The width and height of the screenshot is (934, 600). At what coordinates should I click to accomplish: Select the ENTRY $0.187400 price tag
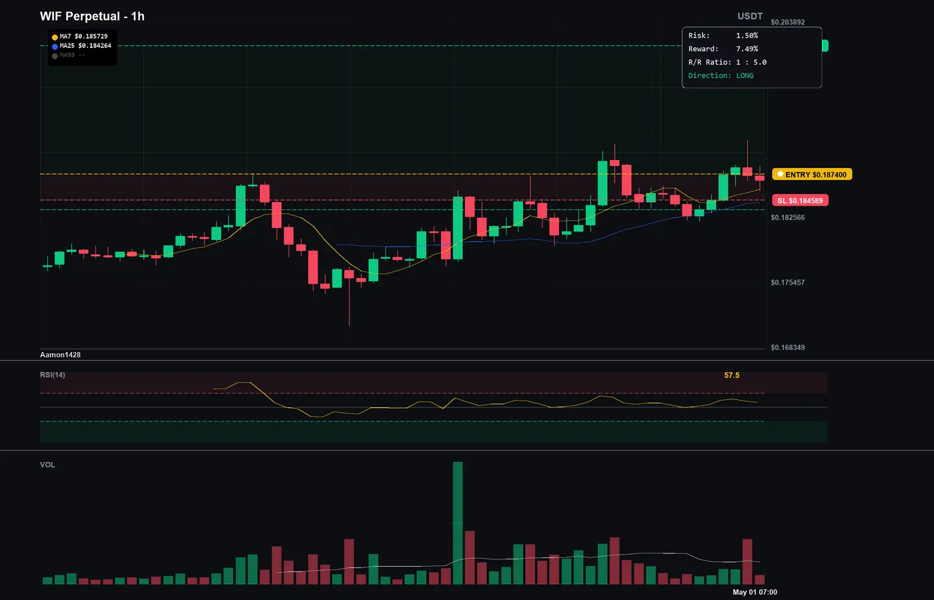pyautogui.click(x=812, y=175)
